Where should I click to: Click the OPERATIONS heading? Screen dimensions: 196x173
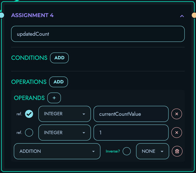[29, 82]
